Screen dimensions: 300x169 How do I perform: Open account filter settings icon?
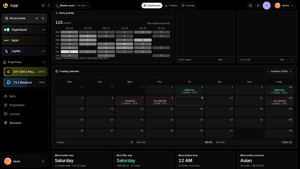(x=43, y=18)
